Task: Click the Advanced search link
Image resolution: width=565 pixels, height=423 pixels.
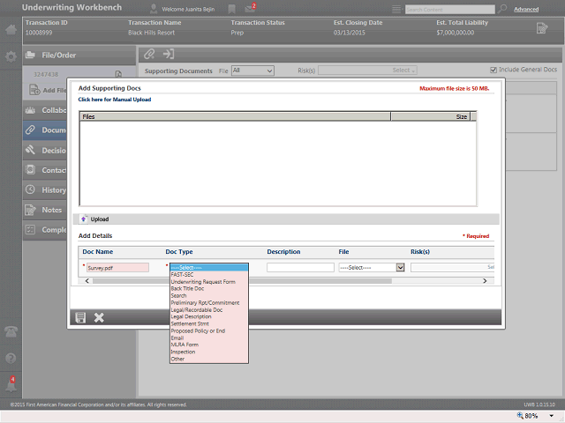Action: click(526, 10)
